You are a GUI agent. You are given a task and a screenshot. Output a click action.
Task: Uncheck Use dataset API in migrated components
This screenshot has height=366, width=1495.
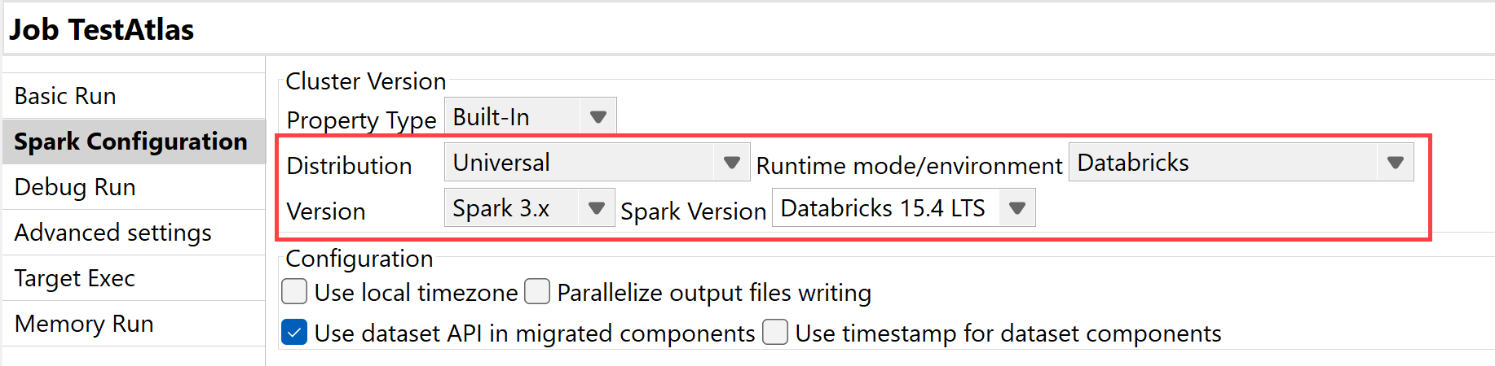(294, 332)
